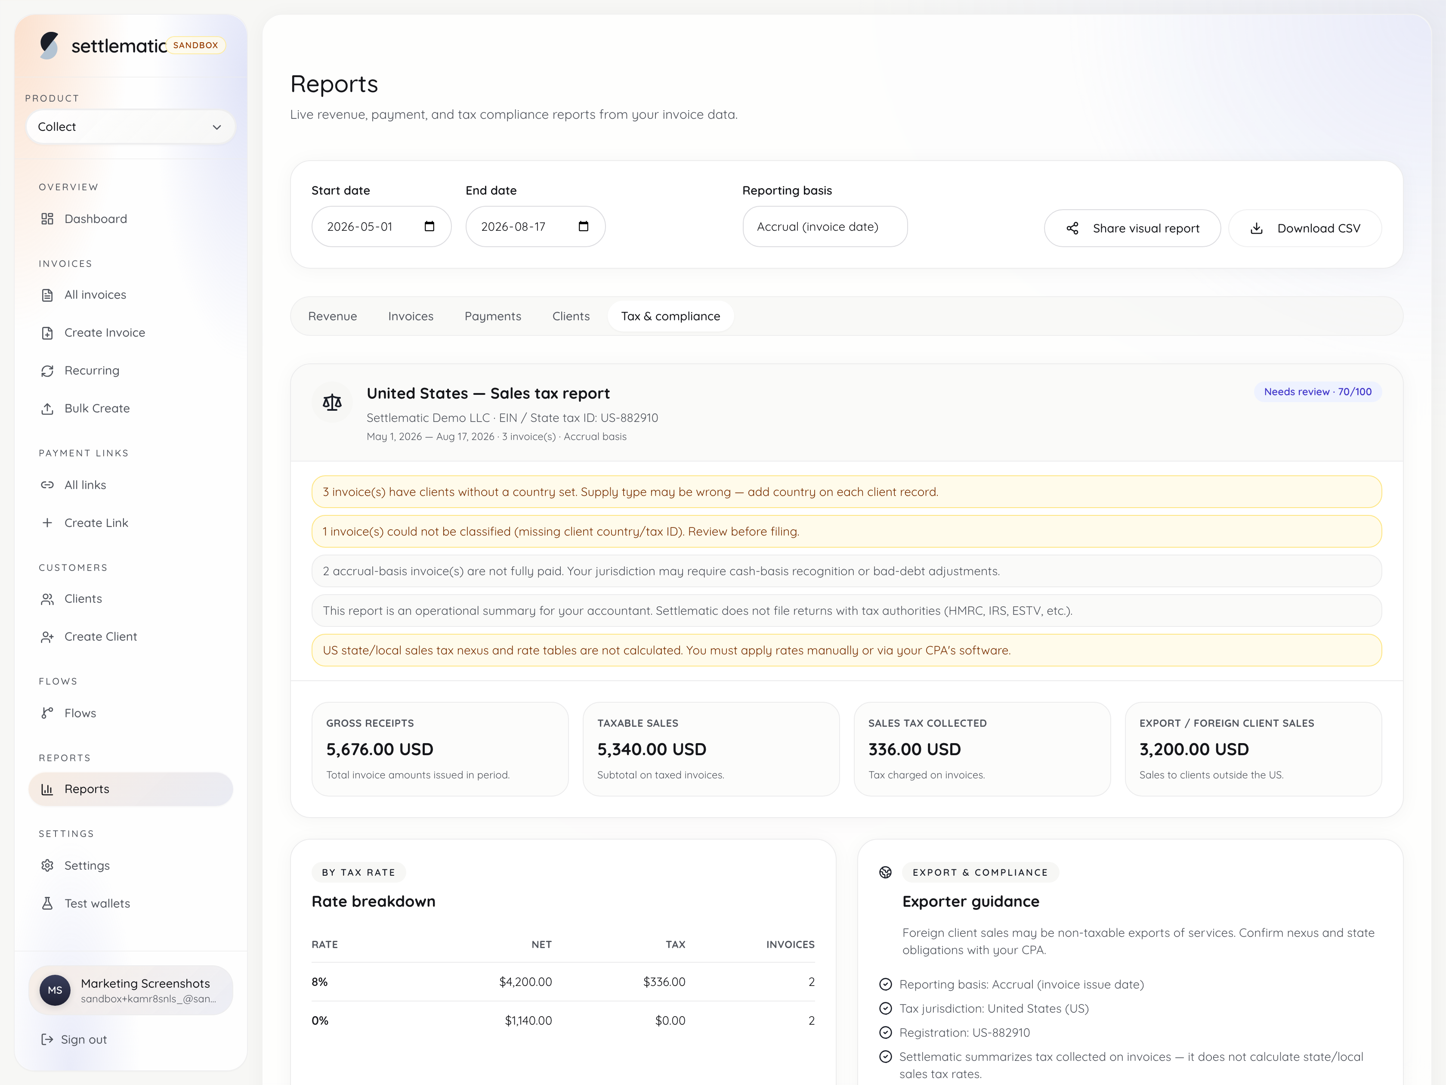Viewport: 1446px width, 1085px height.
Task: Click the Sign out arrow icon
Action: point(47,1039)
